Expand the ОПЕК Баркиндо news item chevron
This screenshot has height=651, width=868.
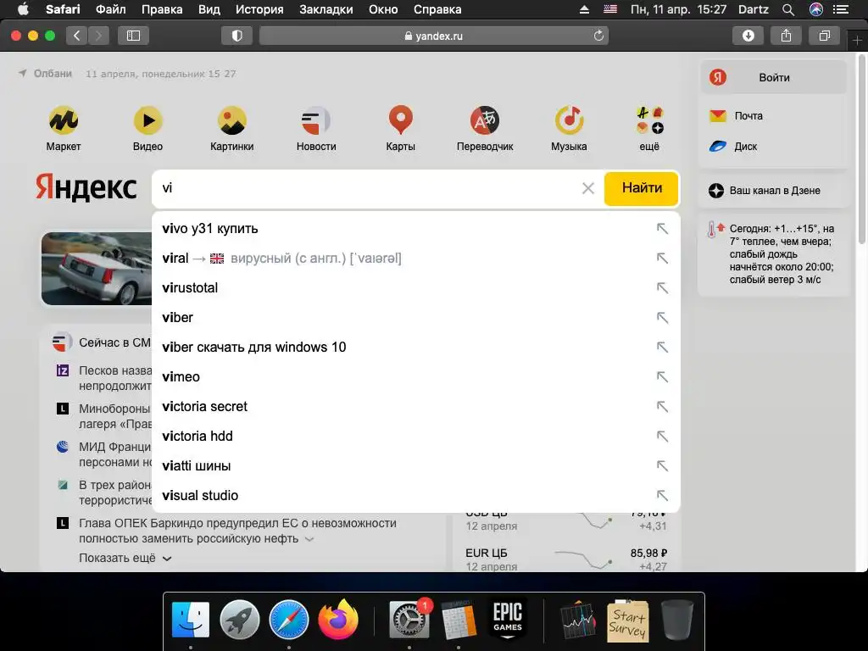309,539
